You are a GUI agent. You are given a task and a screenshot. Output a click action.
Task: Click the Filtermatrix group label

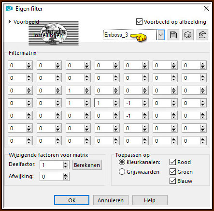pos(23,53)
